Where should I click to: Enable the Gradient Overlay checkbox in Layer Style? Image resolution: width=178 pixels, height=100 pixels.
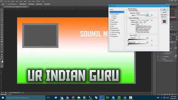[111, 30]
